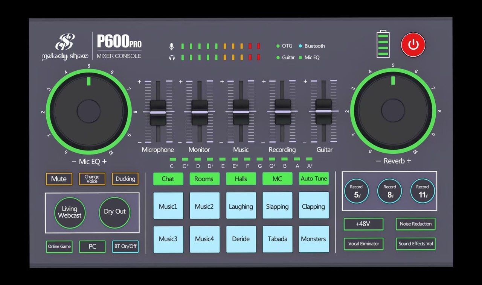Trigger the Tabada sound effect
This screenshot has height=285, width=482.
point(278,239)
